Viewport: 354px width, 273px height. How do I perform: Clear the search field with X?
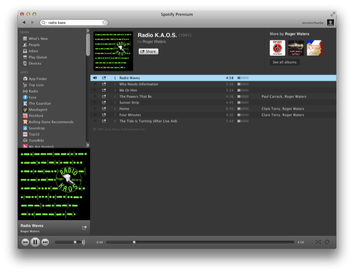[105, 22]
